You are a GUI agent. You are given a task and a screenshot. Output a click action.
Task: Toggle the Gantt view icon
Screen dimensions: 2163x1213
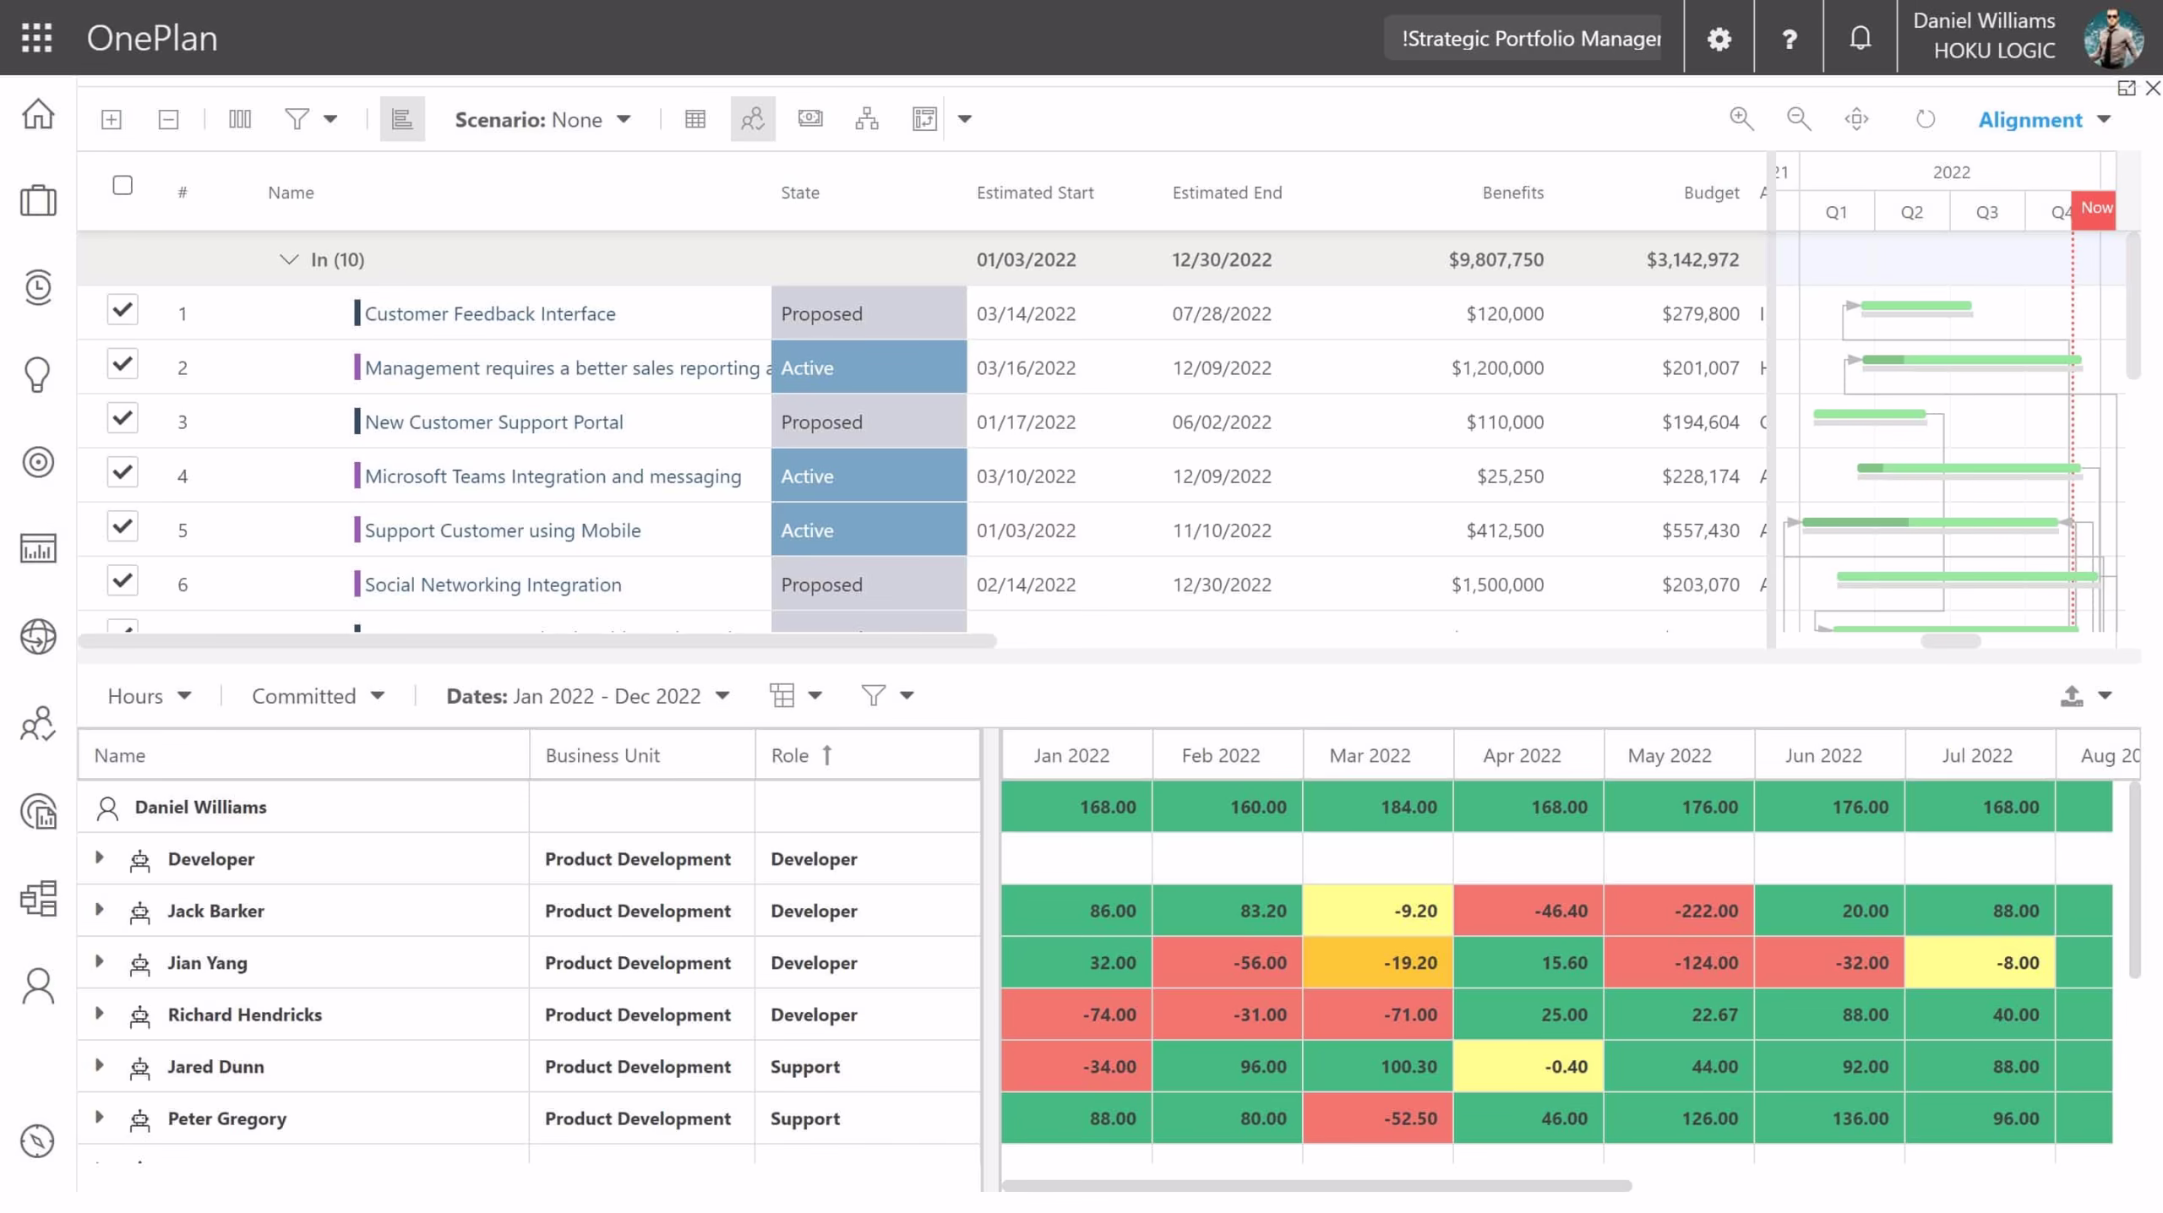click(x=402, y=119)
